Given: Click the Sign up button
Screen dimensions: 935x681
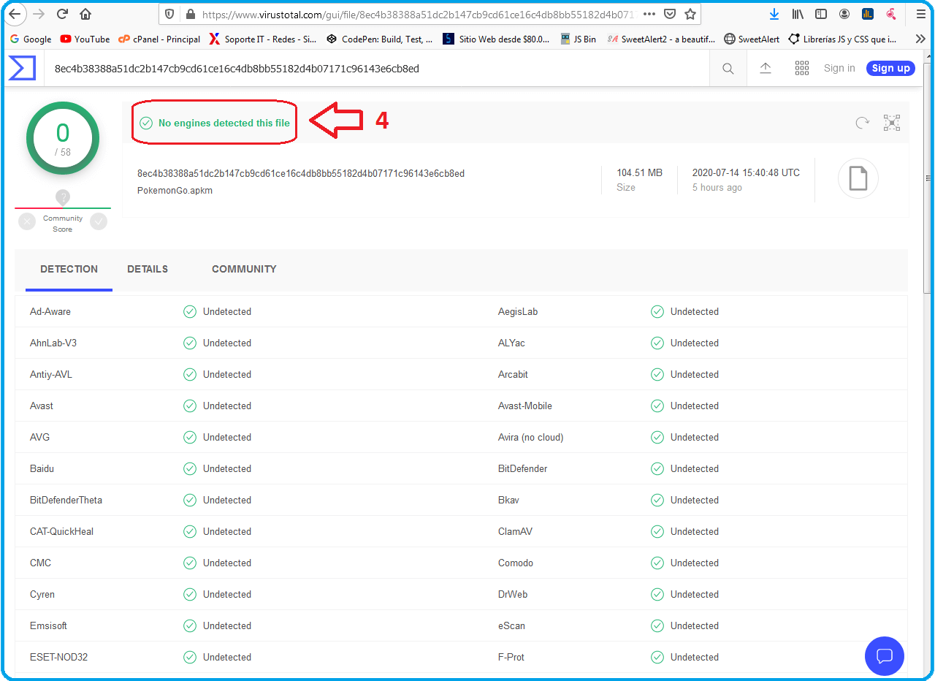Looking at the screenshot, I should (890, 68).
